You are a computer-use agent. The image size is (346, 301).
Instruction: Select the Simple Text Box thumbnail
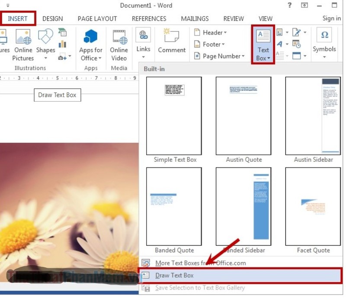[174, 116]
